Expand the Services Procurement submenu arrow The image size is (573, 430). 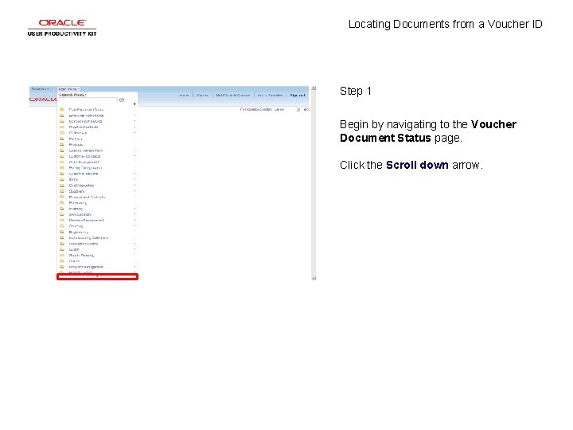(134, 221)
